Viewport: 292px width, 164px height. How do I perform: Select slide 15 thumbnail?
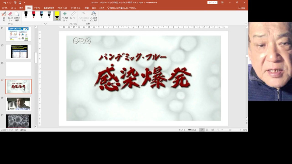click(19, 52)
